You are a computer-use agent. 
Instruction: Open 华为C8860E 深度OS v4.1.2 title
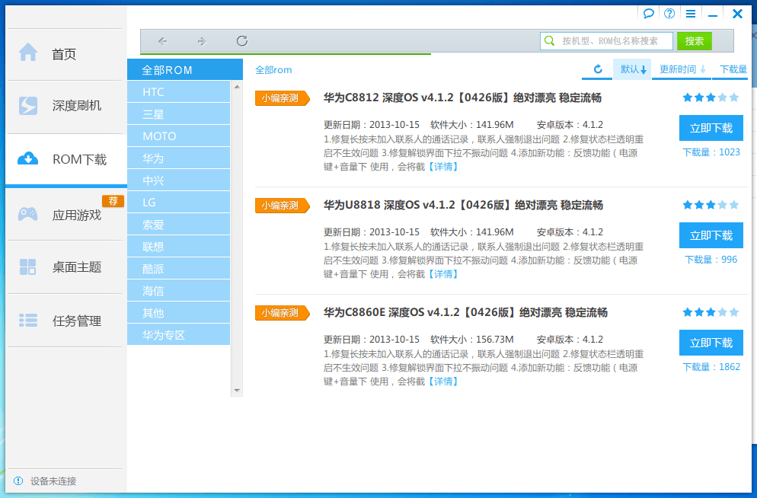coord(465,312)
